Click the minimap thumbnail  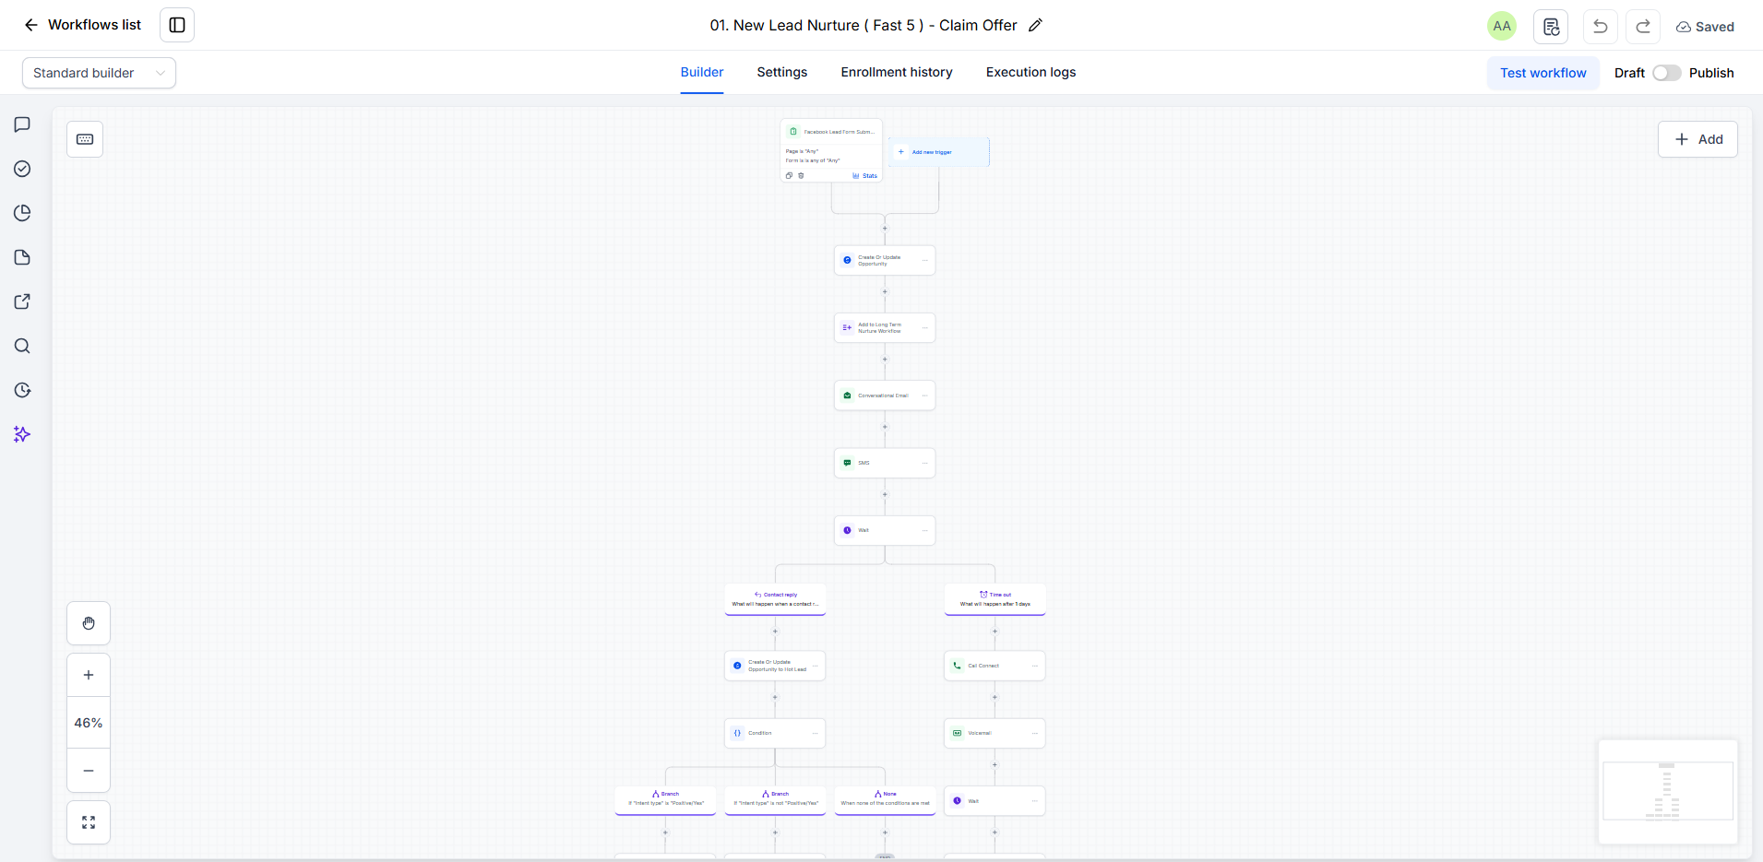click(1668, 791)
